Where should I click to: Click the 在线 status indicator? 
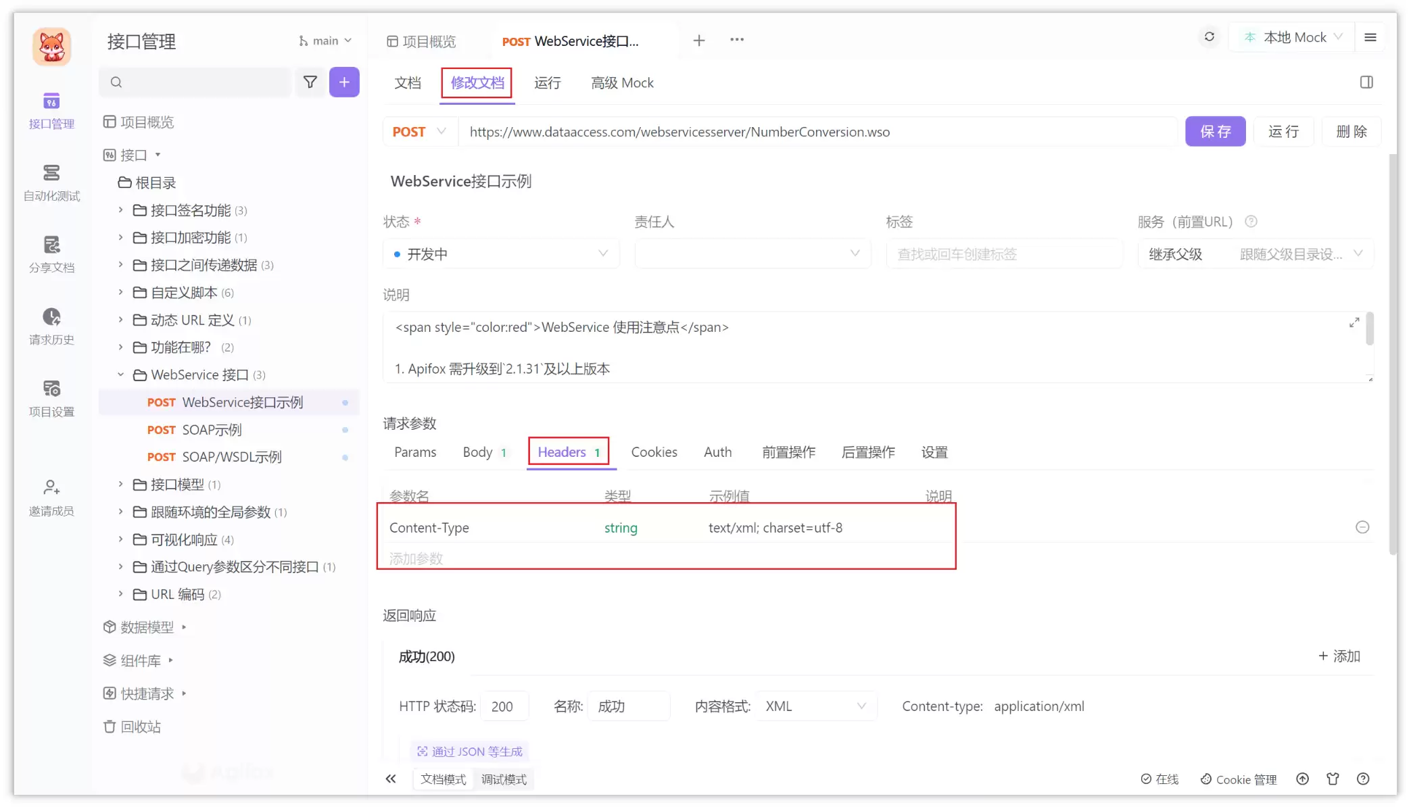(x=1159, y=779)
